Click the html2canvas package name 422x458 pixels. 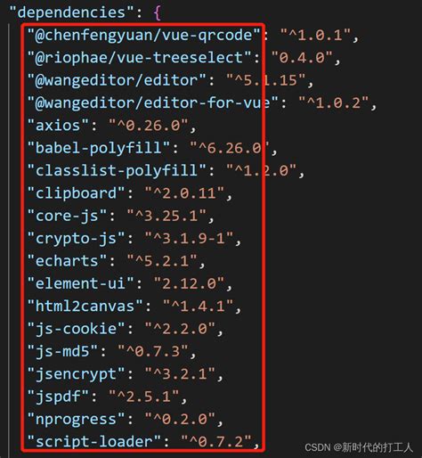(85, 307)
